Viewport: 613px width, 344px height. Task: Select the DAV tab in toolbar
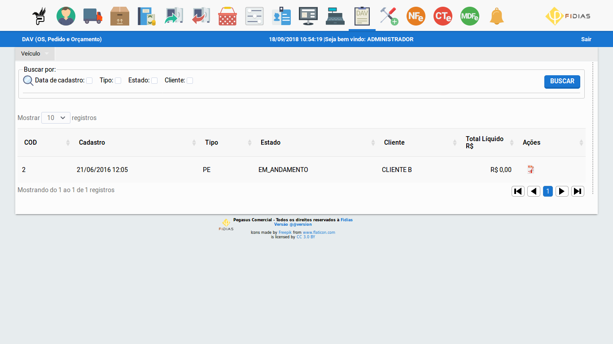(x=362, y=16)
